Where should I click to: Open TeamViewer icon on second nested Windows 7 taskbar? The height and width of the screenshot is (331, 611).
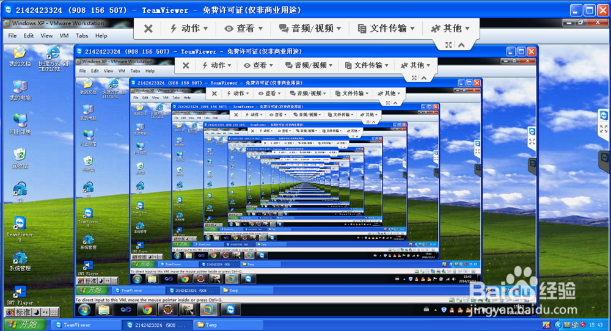click(x=231, y=310)
